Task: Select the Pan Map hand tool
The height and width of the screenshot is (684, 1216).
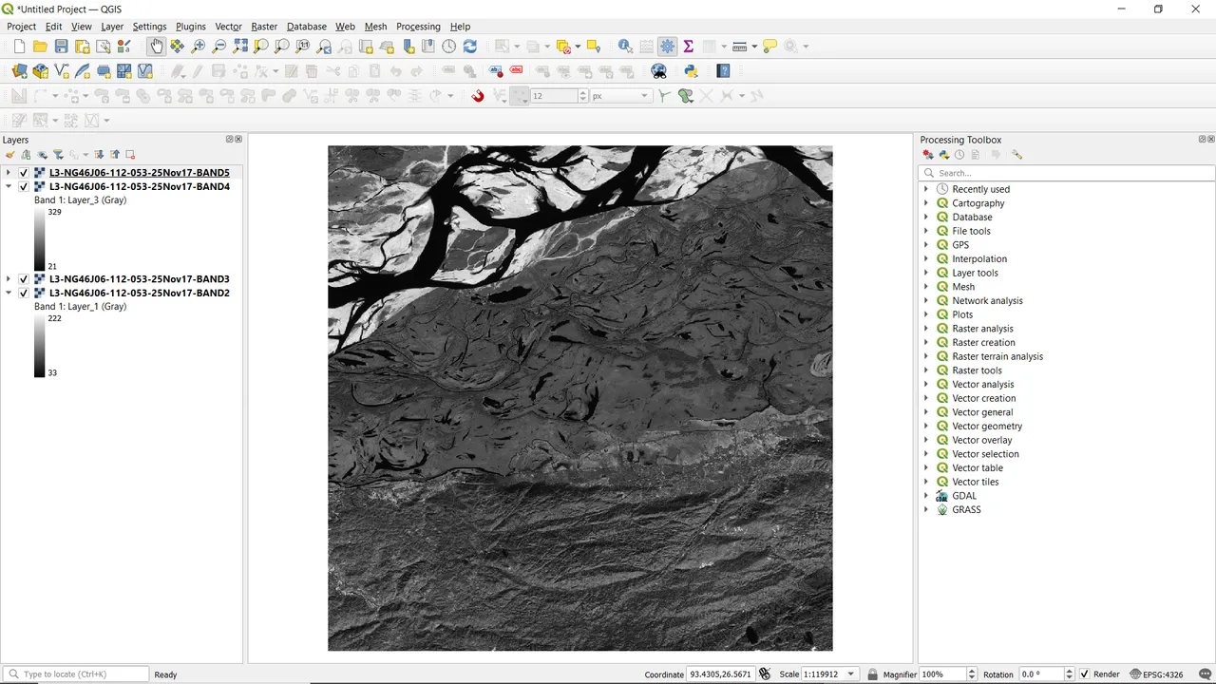Action: pos(157,46)
